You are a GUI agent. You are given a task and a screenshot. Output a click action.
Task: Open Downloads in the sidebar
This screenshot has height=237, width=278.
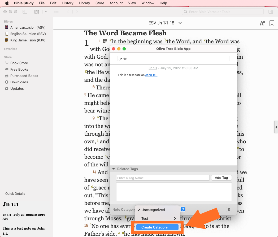tap(19, 82)
